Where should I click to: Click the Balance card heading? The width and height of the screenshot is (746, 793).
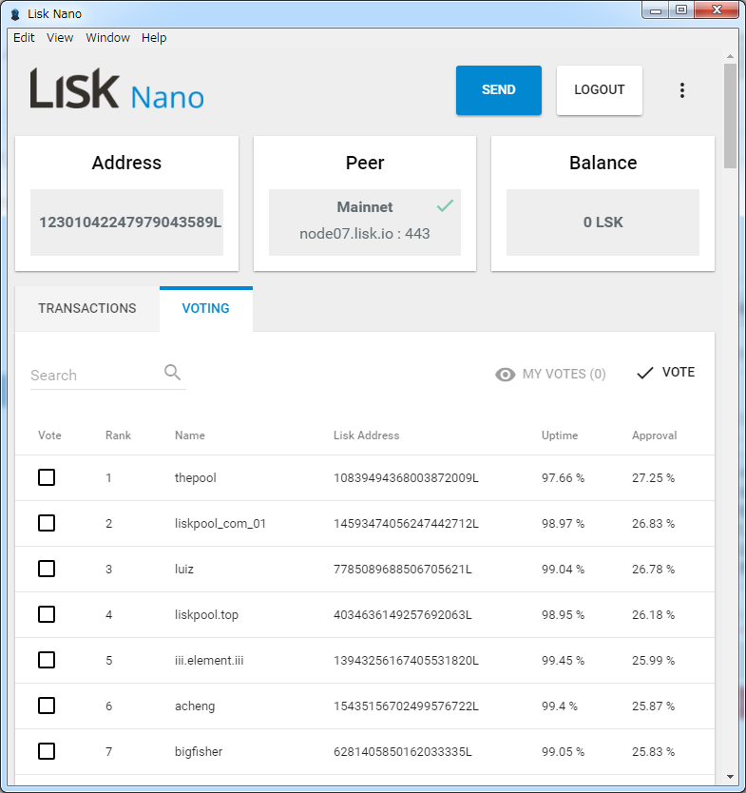(603, 163)
